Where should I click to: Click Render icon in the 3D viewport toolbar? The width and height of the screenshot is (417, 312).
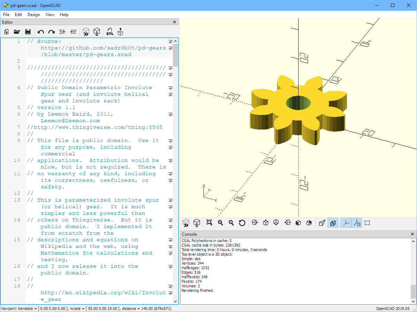197,223
